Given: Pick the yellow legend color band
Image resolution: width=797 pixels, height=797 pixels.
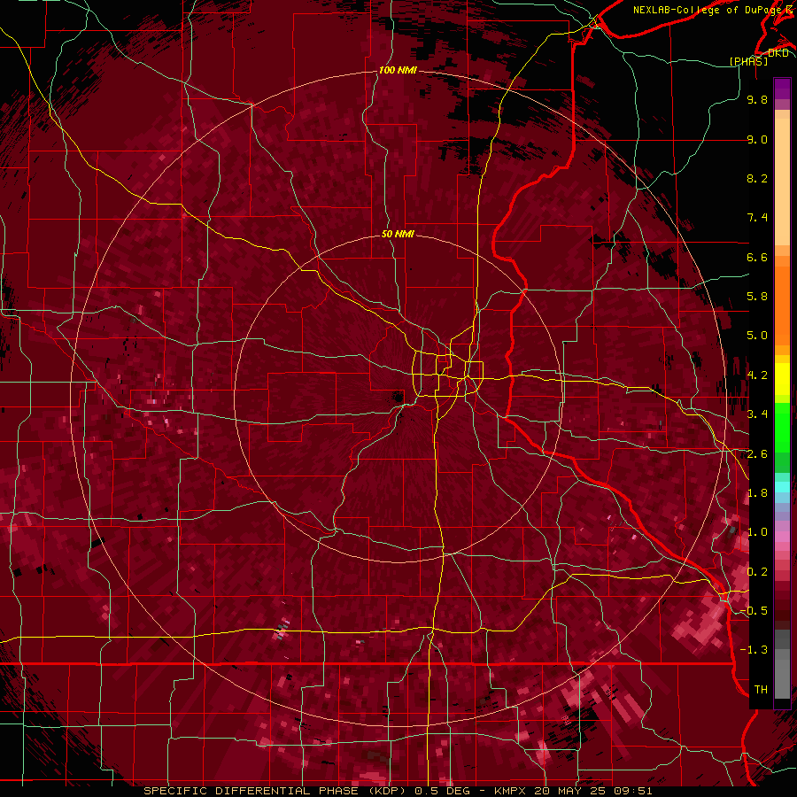Looking at the screenshot, I should click(782, 379).
